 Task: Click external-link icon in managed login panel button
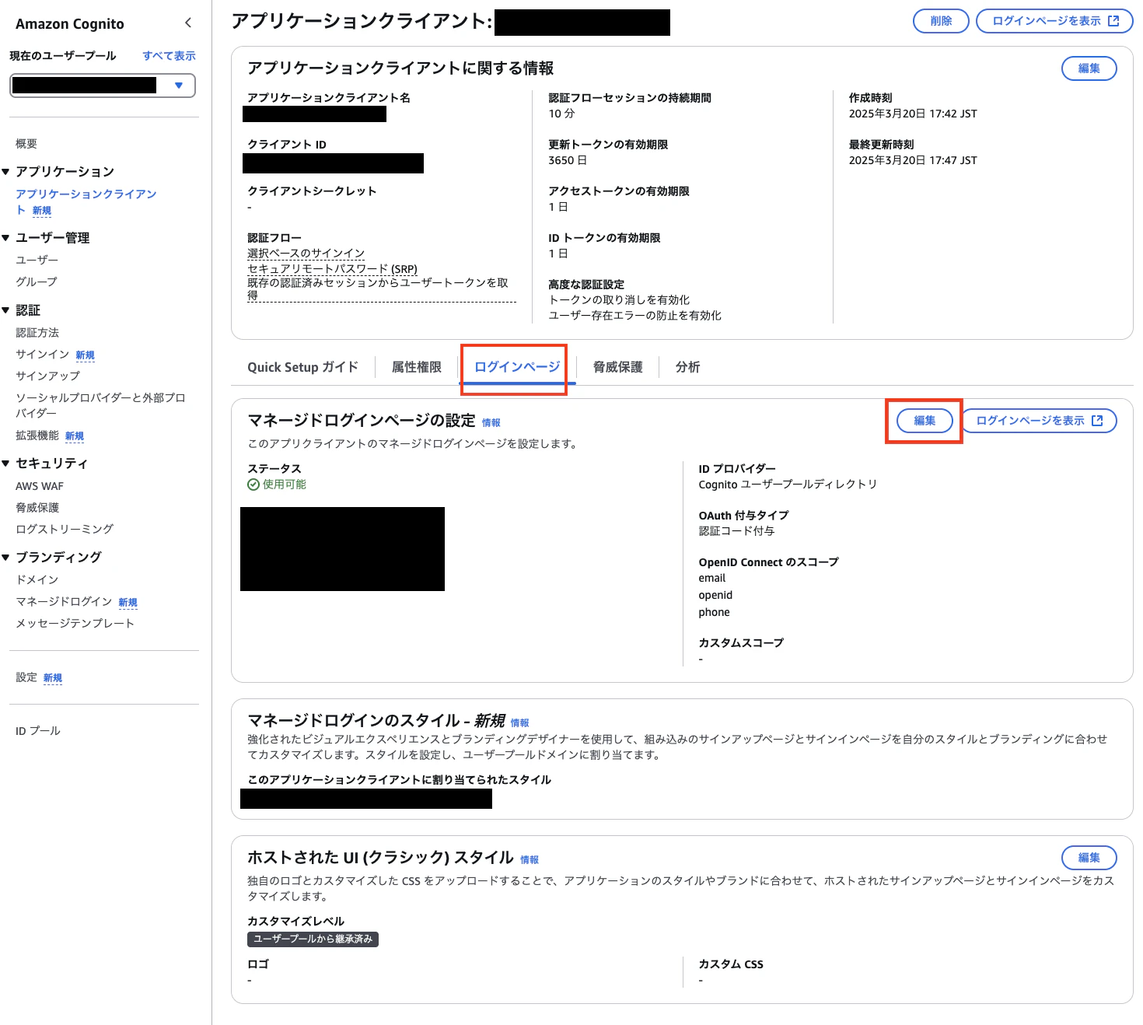[x=1097, y=421]
